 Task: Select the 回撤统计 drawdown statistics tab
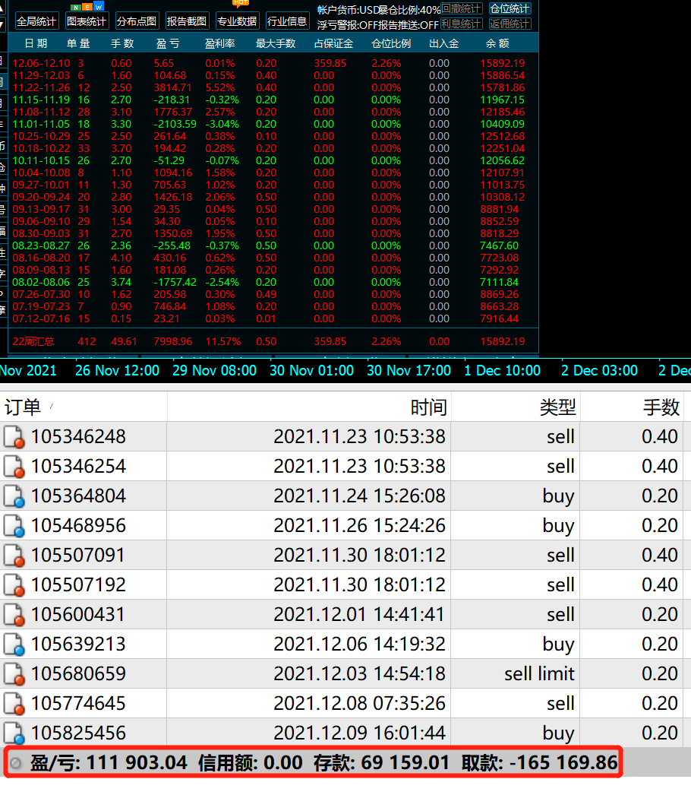[460, 8]
